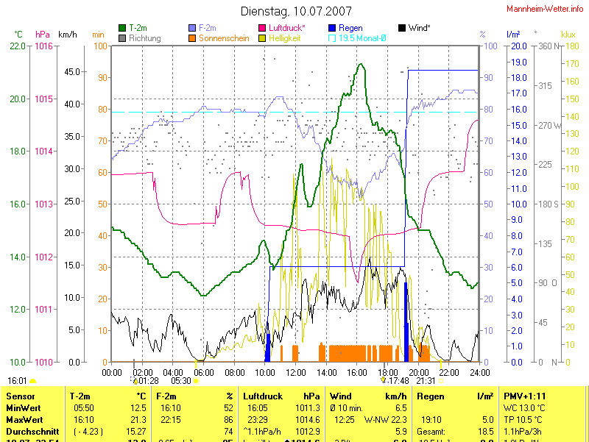Click the blue 'l/m²' axis unit label
Viewport: 589px width, 442px height.
click(x=513, y=35)
